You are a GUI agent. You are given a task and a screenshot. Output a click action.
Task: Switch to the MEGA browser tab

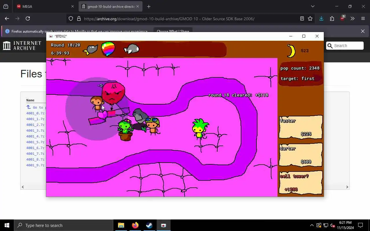pyautogui.click(x=44, y=6)
